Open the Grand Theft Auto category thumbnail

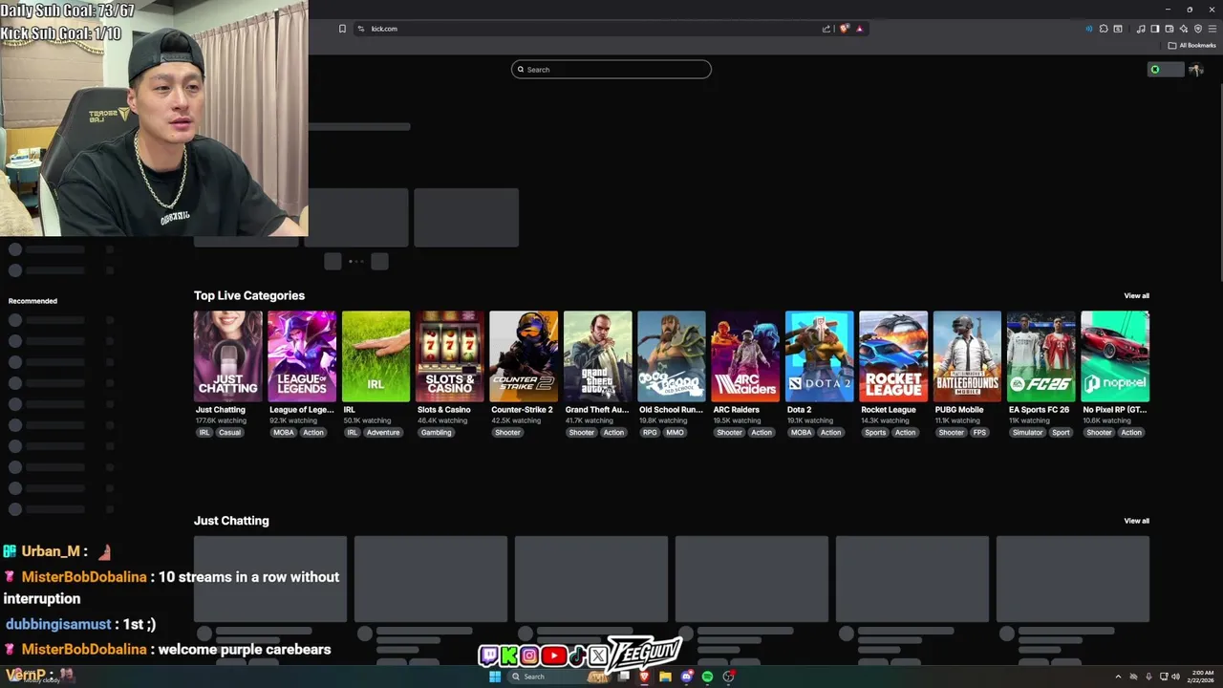pyautogui.click(x=597, y=355)
